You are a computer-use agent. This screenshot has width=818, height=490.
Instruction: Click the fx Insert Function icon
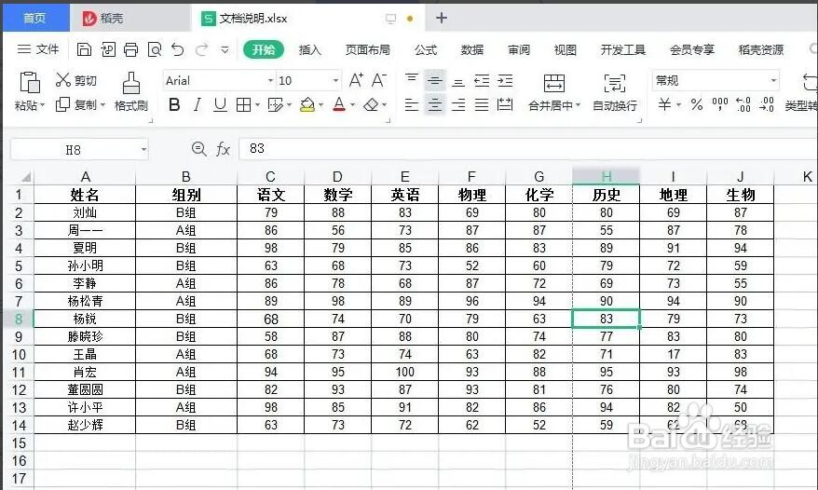[x=223, y=149]
